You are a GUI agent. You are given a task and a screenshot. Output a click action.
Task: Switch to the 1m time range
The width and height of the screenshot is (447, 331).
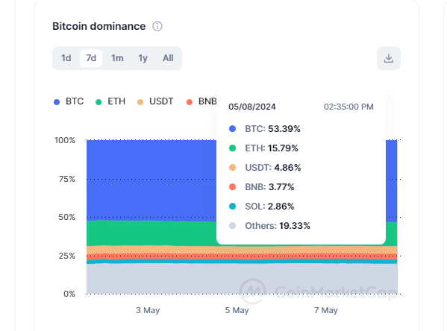[117, 58]
